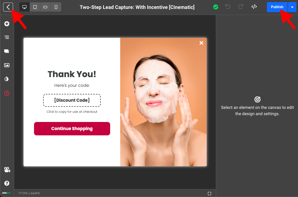Open the image library panel
The width and height of the screenshot is (298, 197).
(x=7, y=65)
